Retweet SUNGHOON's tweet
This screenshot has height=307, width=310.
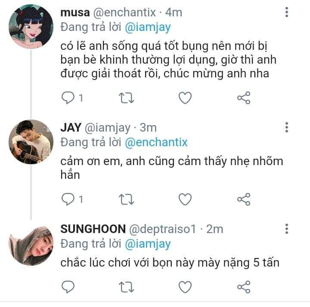click(126, 287)
